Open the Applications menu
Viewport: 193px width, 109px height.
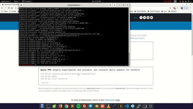[x=6, y=1]
